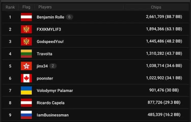Click the Austrian flag beside Ricardo Capela
The image size is (191, 122).
point(26,103)
